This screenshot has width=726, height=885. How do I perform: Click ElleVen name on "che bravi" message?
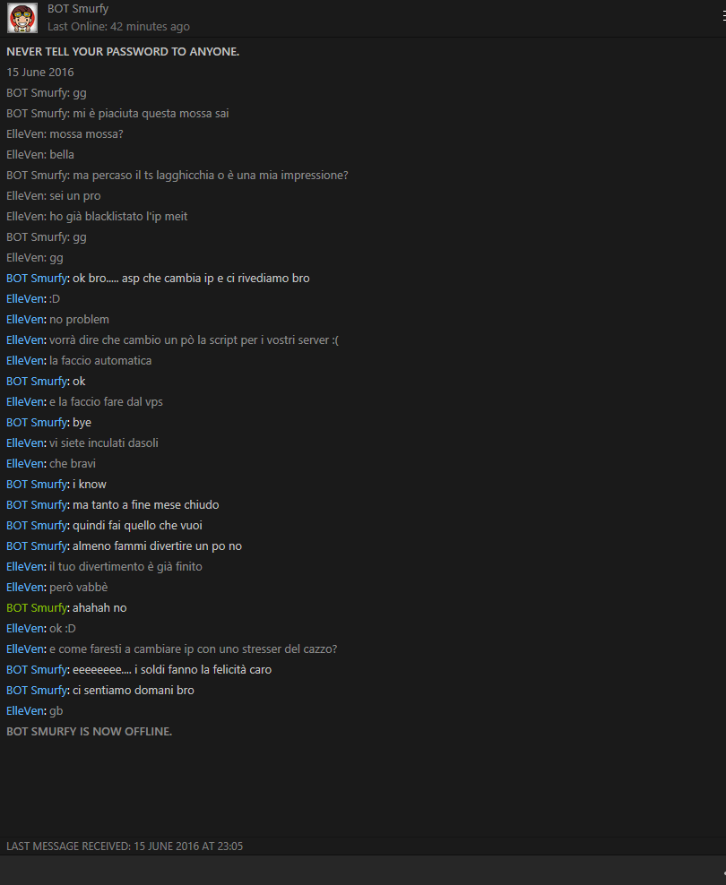[x=25, y=464]
